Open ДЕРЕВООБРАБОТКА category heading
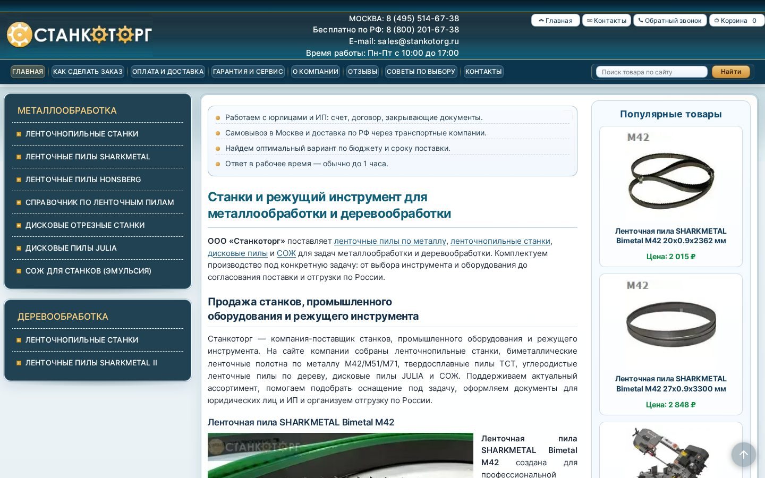 tap(63, 317)
